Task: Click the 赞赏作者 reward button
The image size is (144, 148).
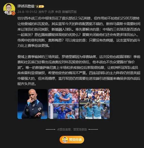Action: click(72, 140)
